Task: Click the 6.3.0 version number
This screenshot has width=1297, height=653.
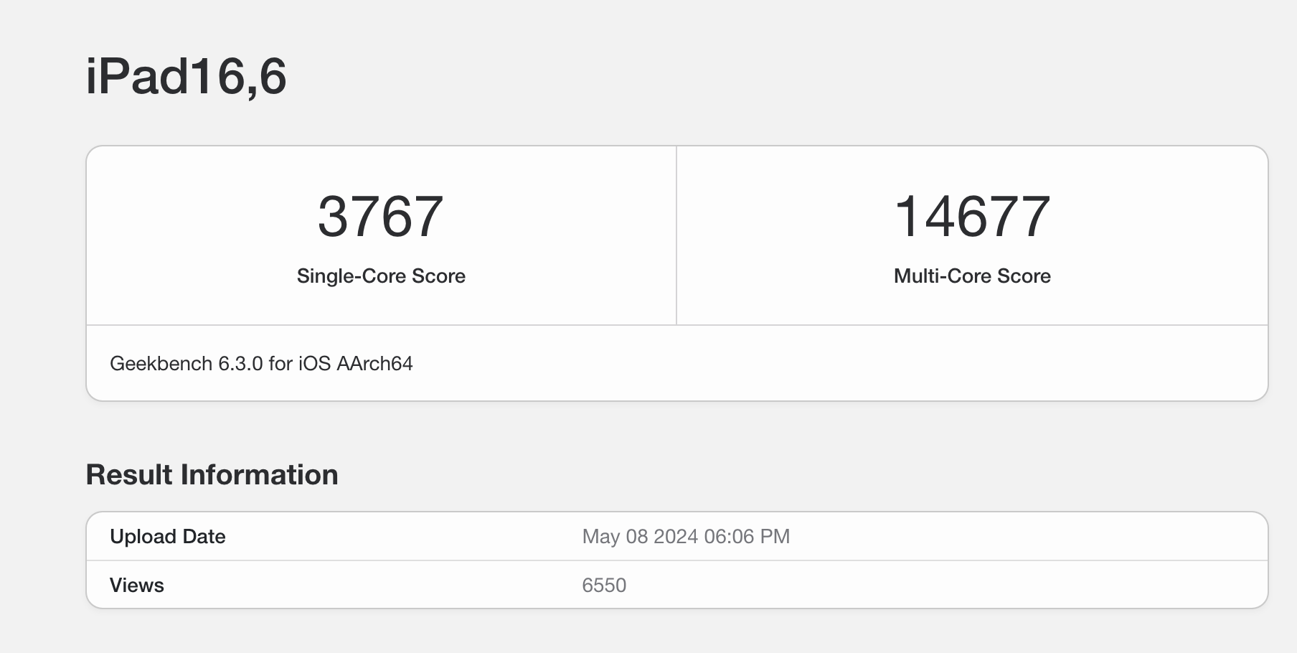Action: pyautogui.click(x=240, y=364)
